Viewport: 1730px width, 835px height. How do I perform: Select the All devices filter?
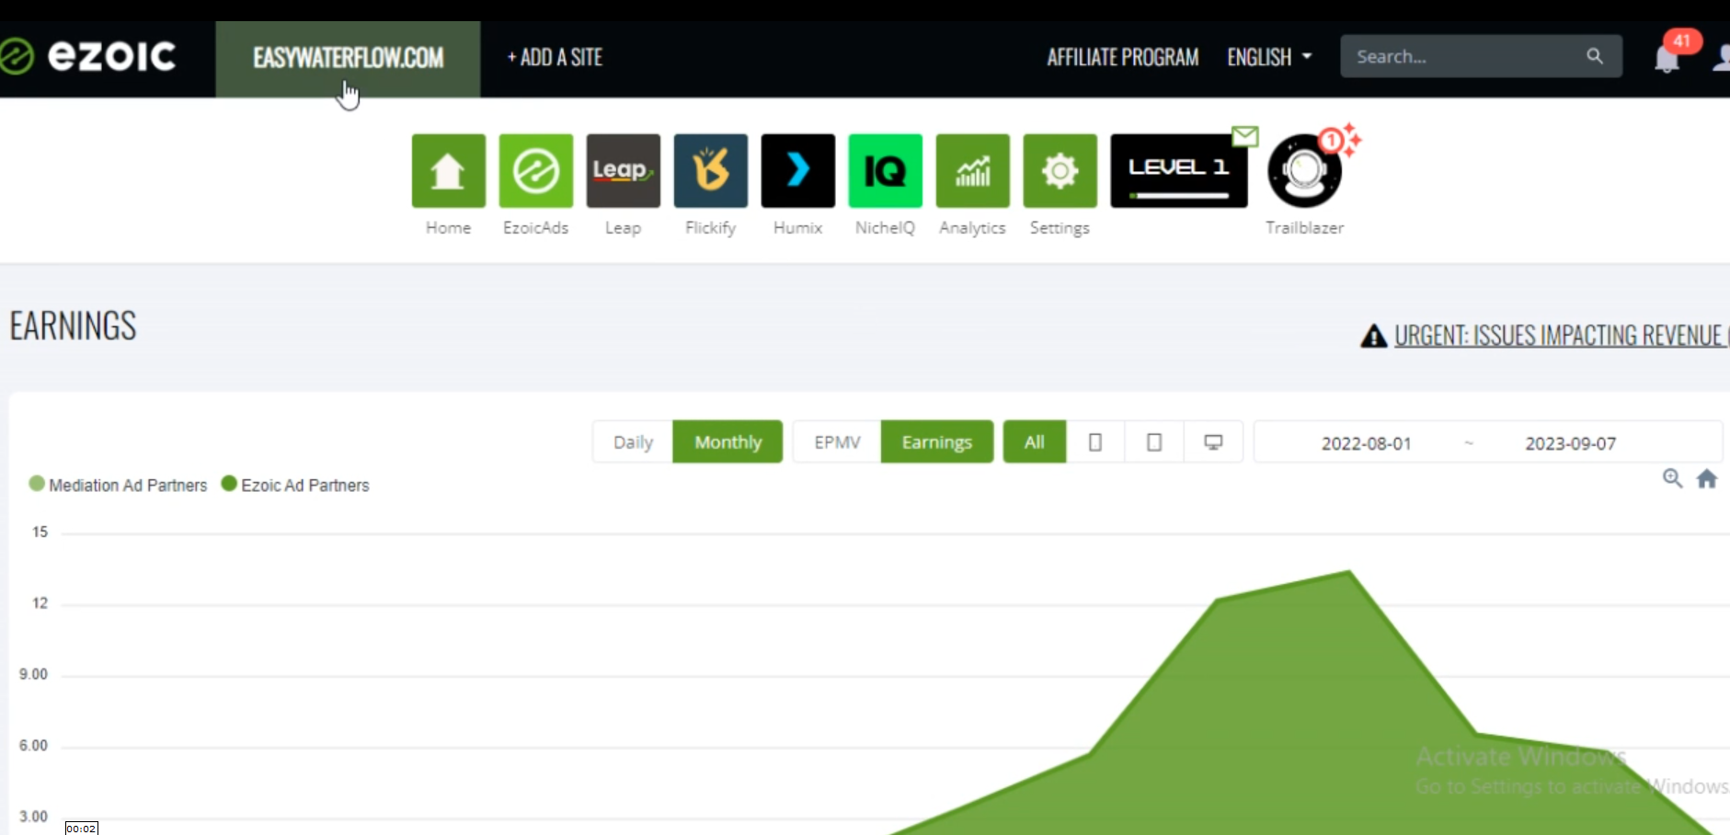pos(1035,442)
